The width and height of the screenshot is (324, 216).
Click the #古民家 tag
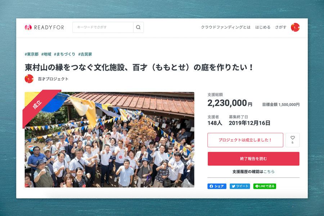85,54
